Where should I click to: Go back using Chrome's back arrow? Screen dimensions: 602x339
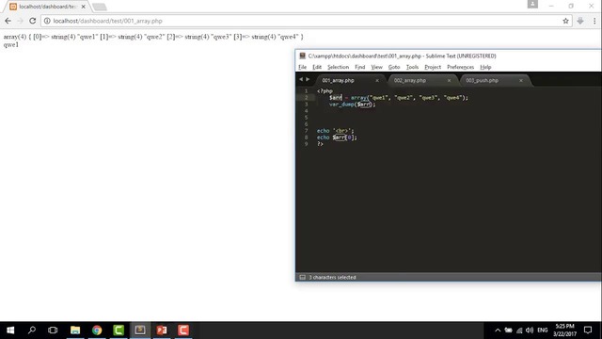tap(8, 21)
